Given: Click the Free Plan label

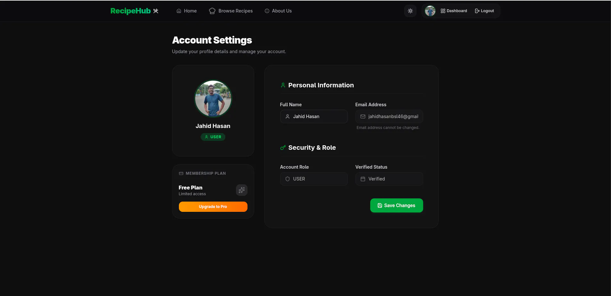Looking at the screenshot, I should point(190,188).
